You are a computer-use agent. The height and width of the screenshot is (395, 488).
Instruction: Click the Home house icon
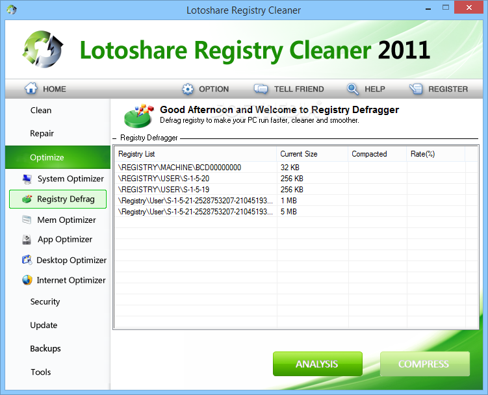click(x=31, y=88)
